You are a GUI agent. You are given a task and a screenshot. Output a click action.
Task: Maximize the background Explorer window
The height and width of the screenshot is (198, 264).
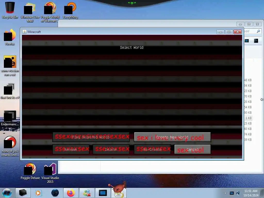pyautogui.click(x=249, y=24)
